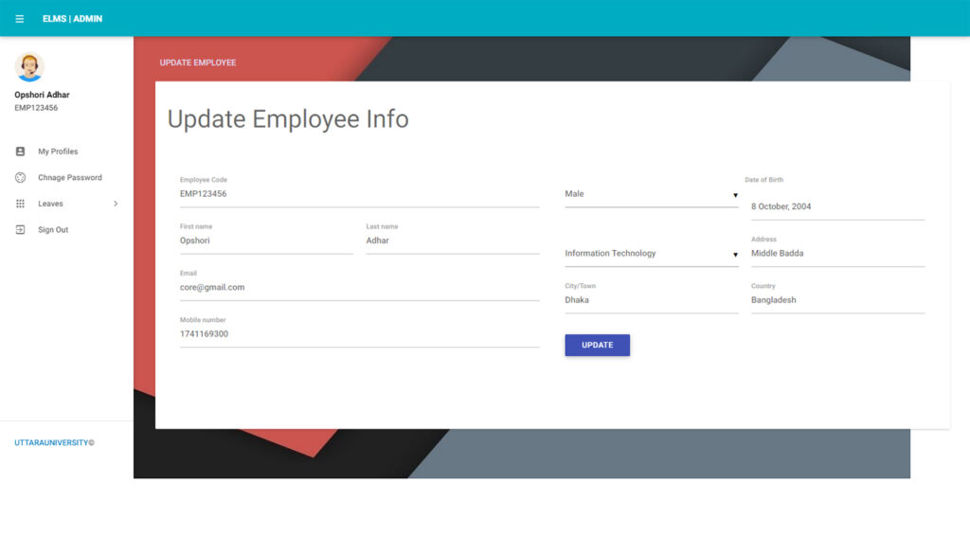Click the Sign Out icon
Image resolution: width=970 pixels, height=554 pixels.
pyautogui.click(x=20, y=230)
